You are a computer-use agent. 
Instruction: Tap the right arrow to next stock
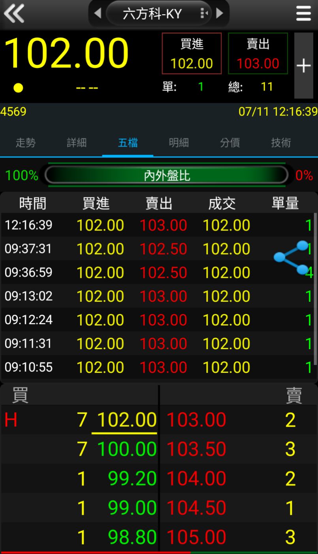(x=220, y=13)
